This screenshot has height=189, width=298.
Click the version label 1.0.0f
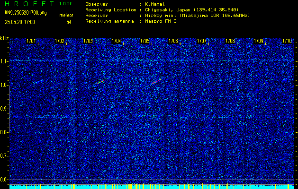[x=65, y=4]
